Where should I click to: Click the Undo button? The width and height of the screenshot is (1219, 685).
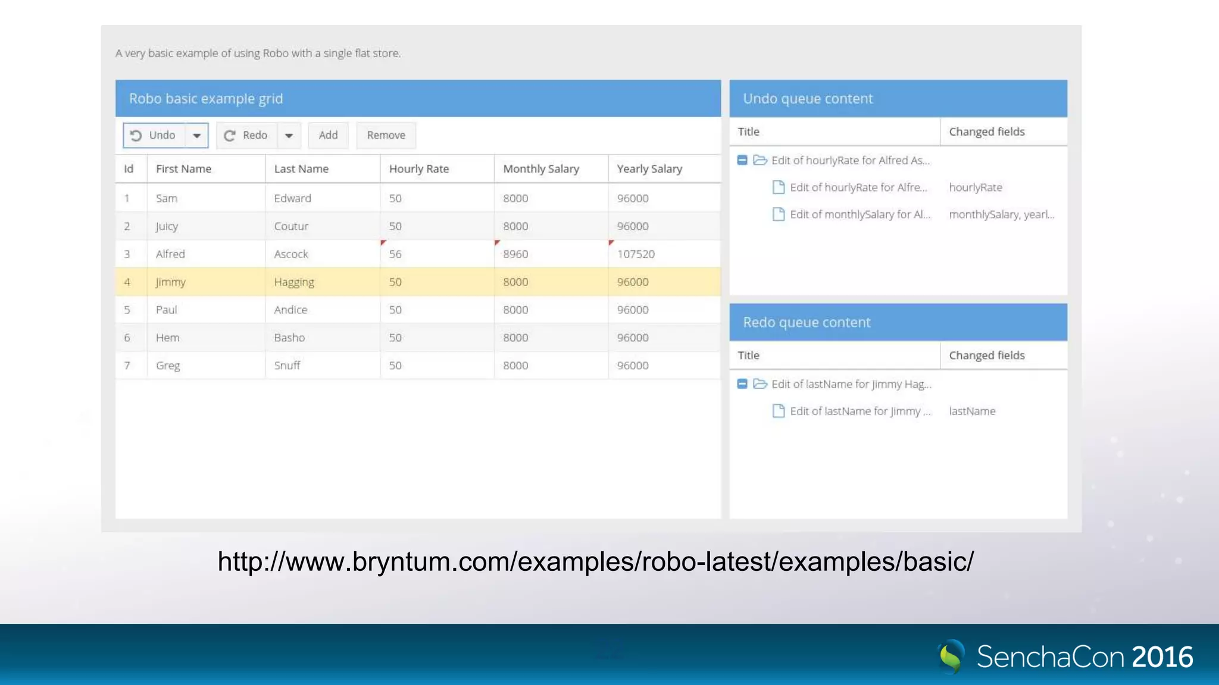154,136
